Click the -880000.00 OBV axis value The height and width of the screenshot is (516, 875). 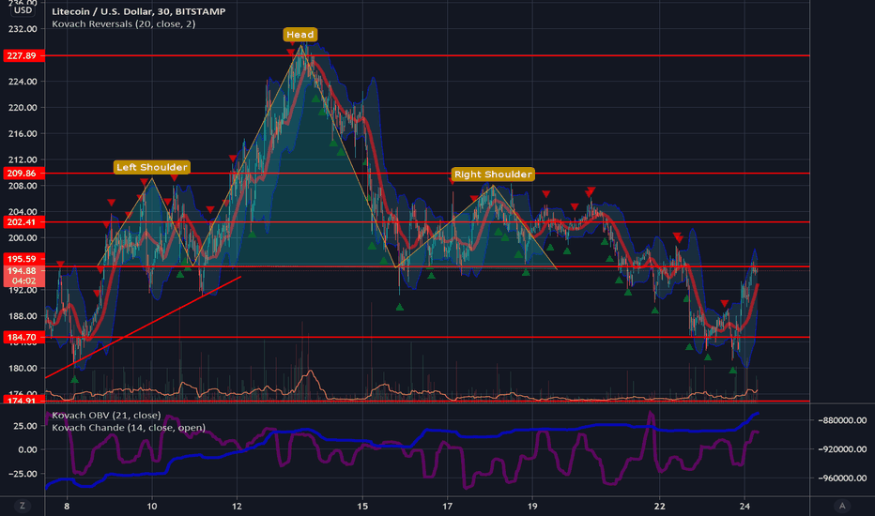click(x=842, y=420)
